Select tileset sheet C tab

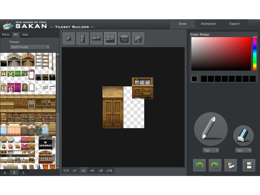point(23,172)
